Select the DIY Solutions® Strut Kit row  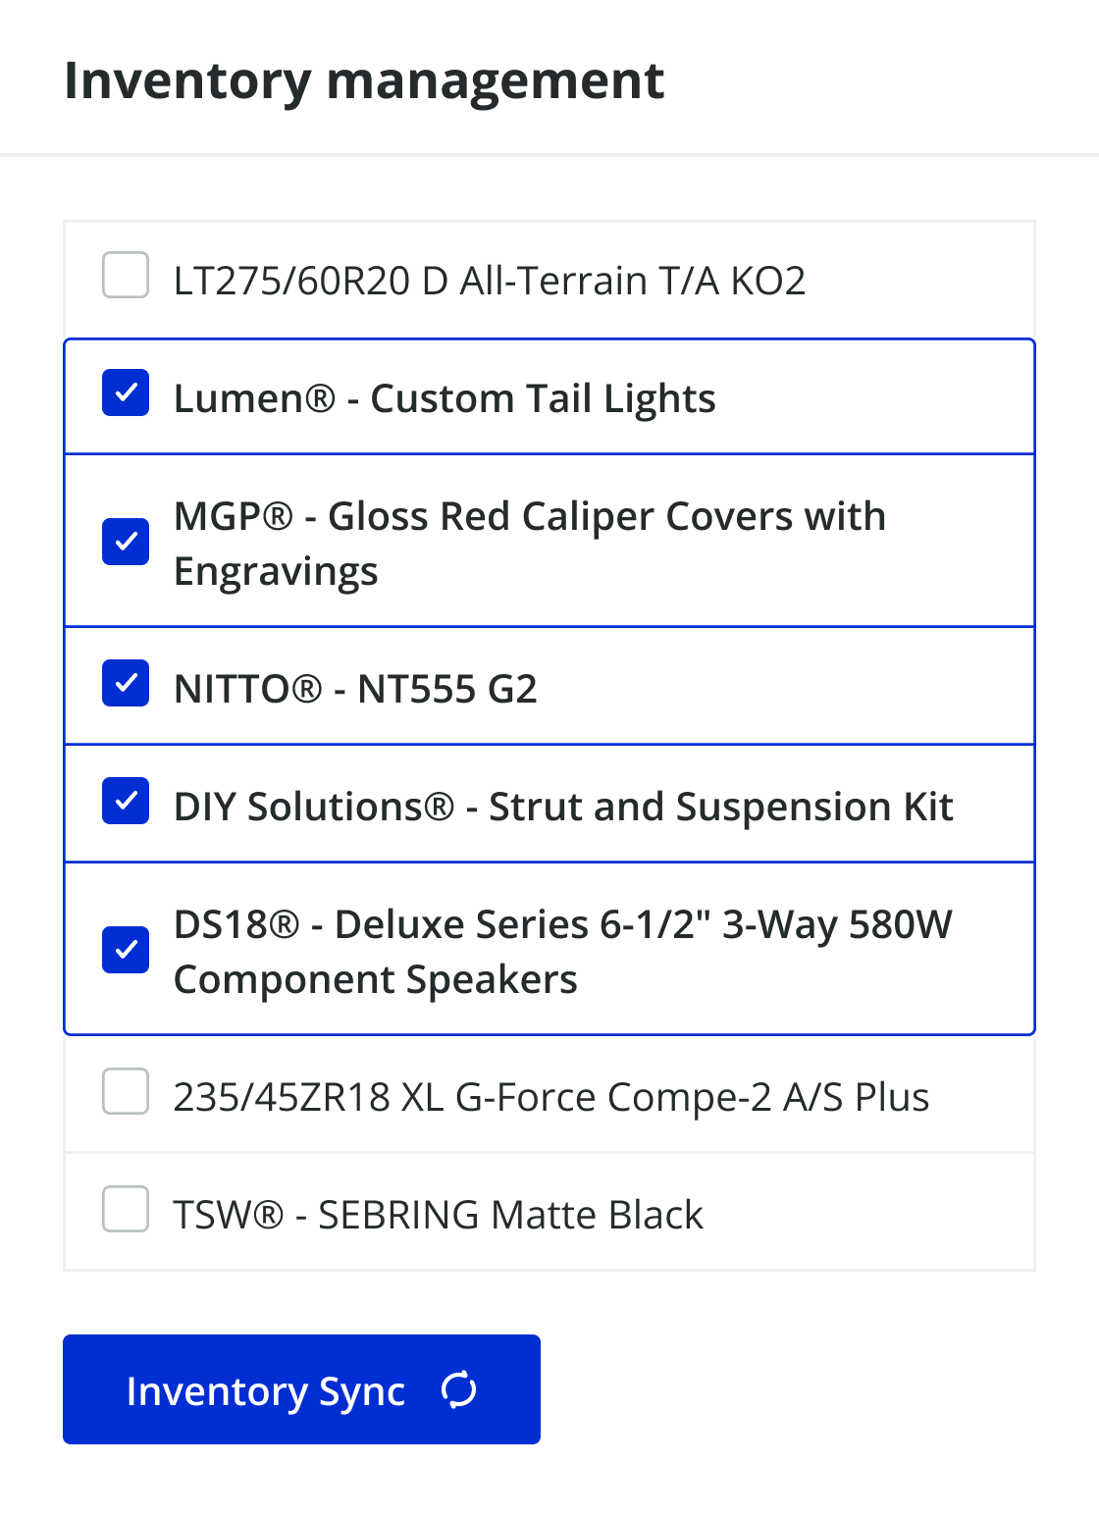point(549,803)
